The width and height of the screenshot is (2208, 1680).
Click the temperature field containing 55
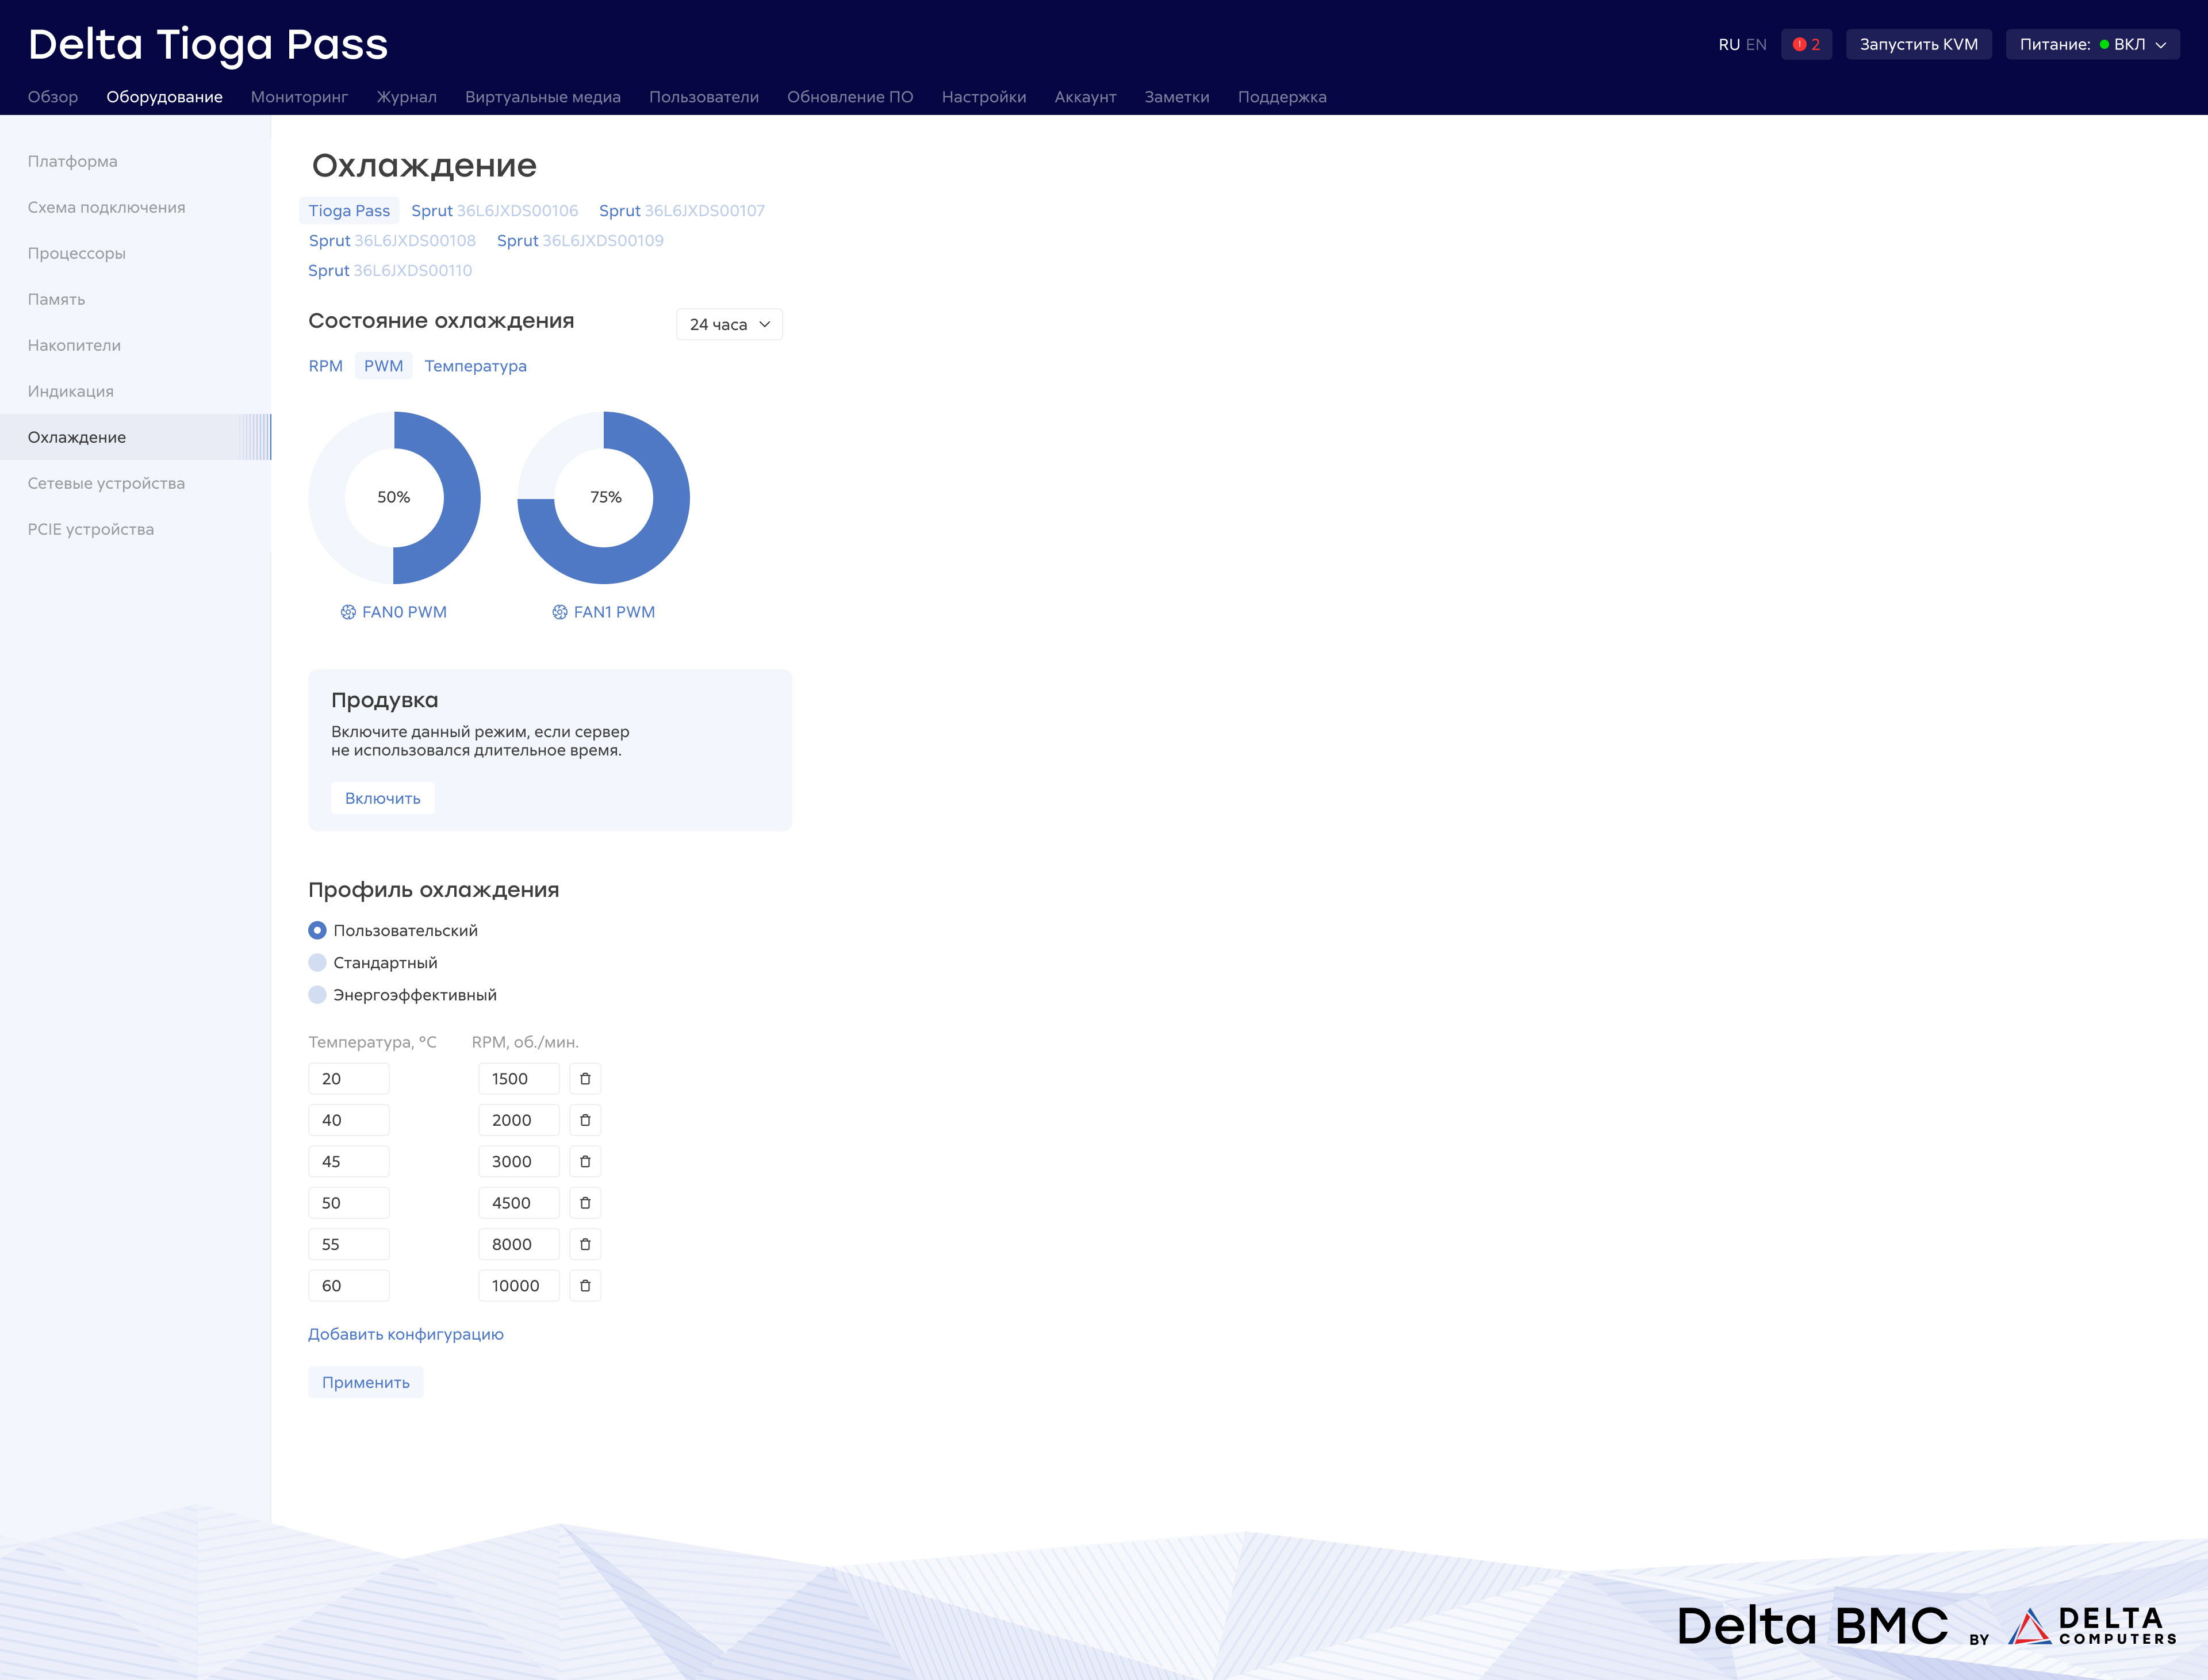(x=348, y=1244)
